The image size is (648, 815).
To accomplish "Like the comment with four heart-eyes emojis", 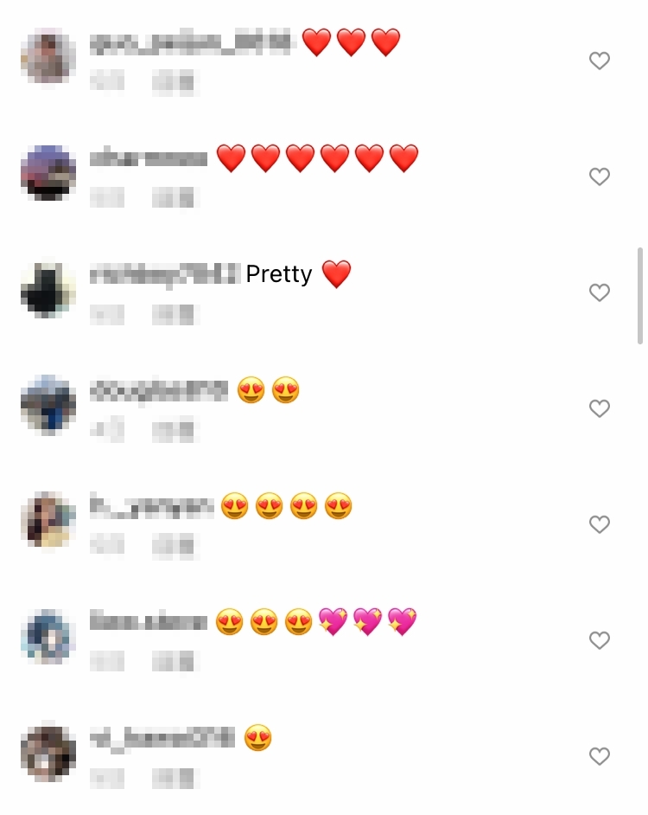I will pyautogui.click(x=600, y=524).
